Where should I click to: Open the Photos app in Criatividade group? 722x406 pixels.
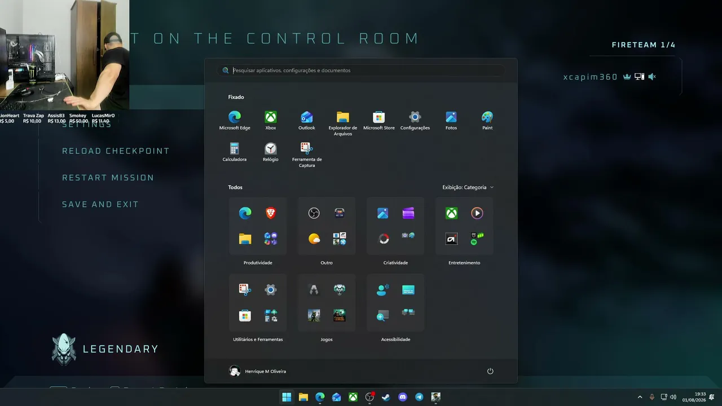pos(382,213)
